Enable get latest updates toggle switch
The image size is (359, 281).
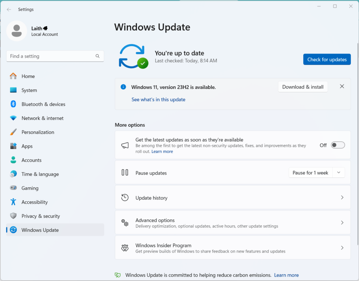[x=338, y=145]
